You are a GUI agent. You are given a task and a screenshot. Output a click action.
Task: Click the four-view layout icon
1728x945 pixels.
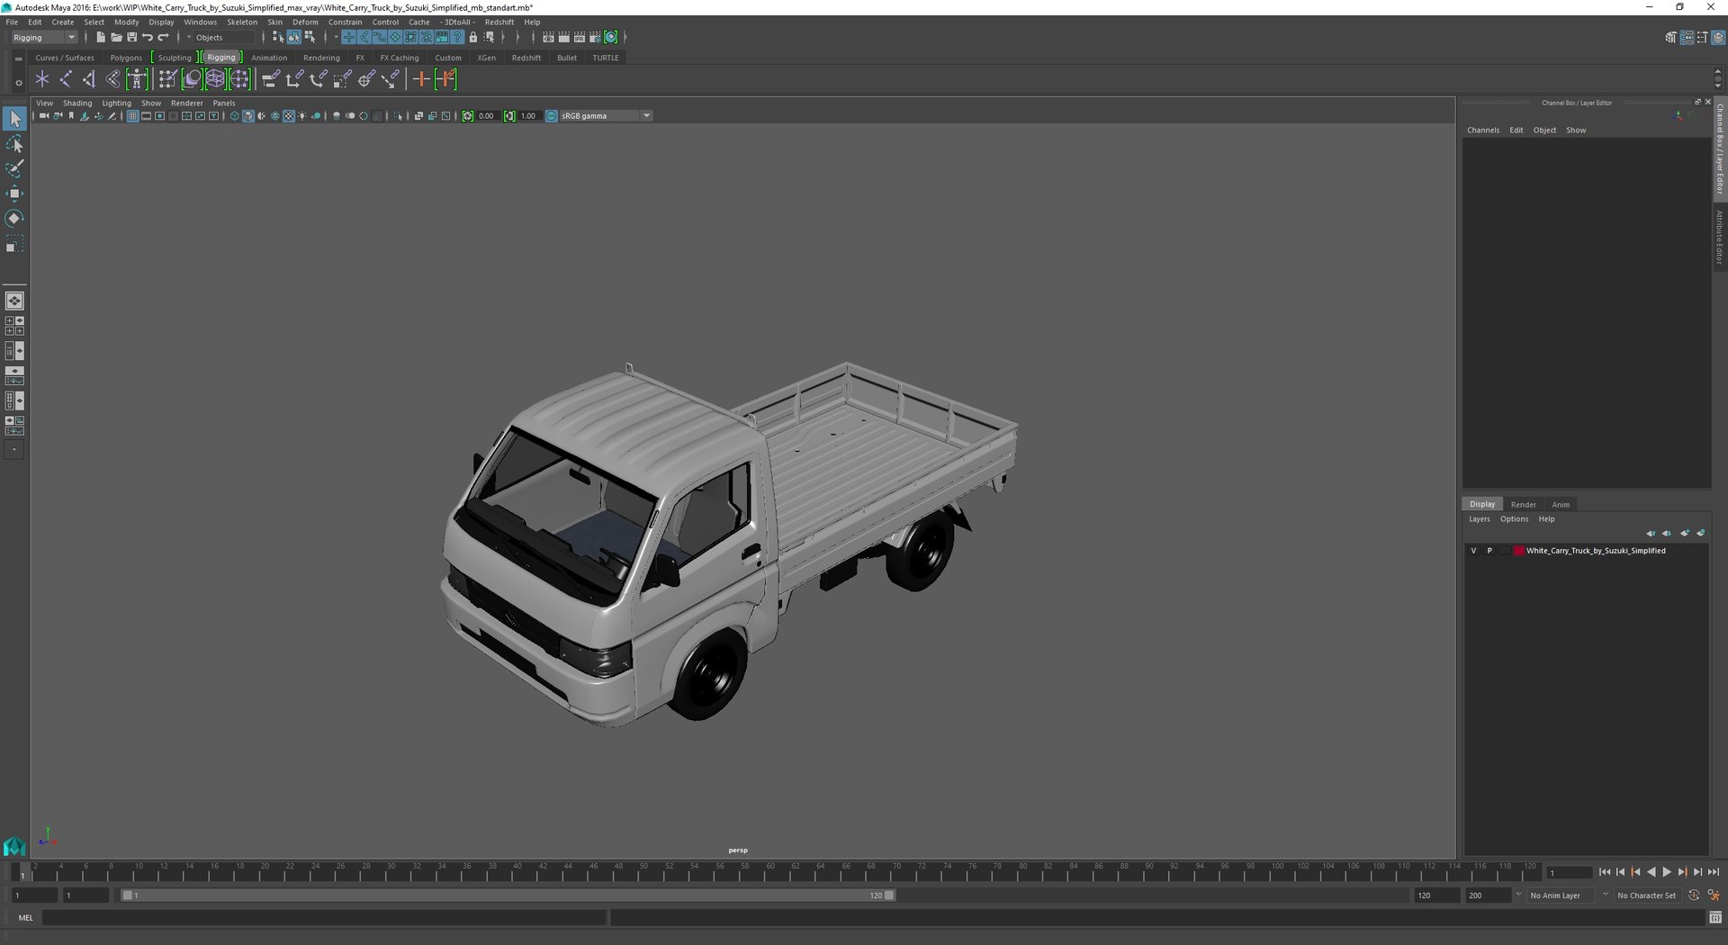[14, 326]
